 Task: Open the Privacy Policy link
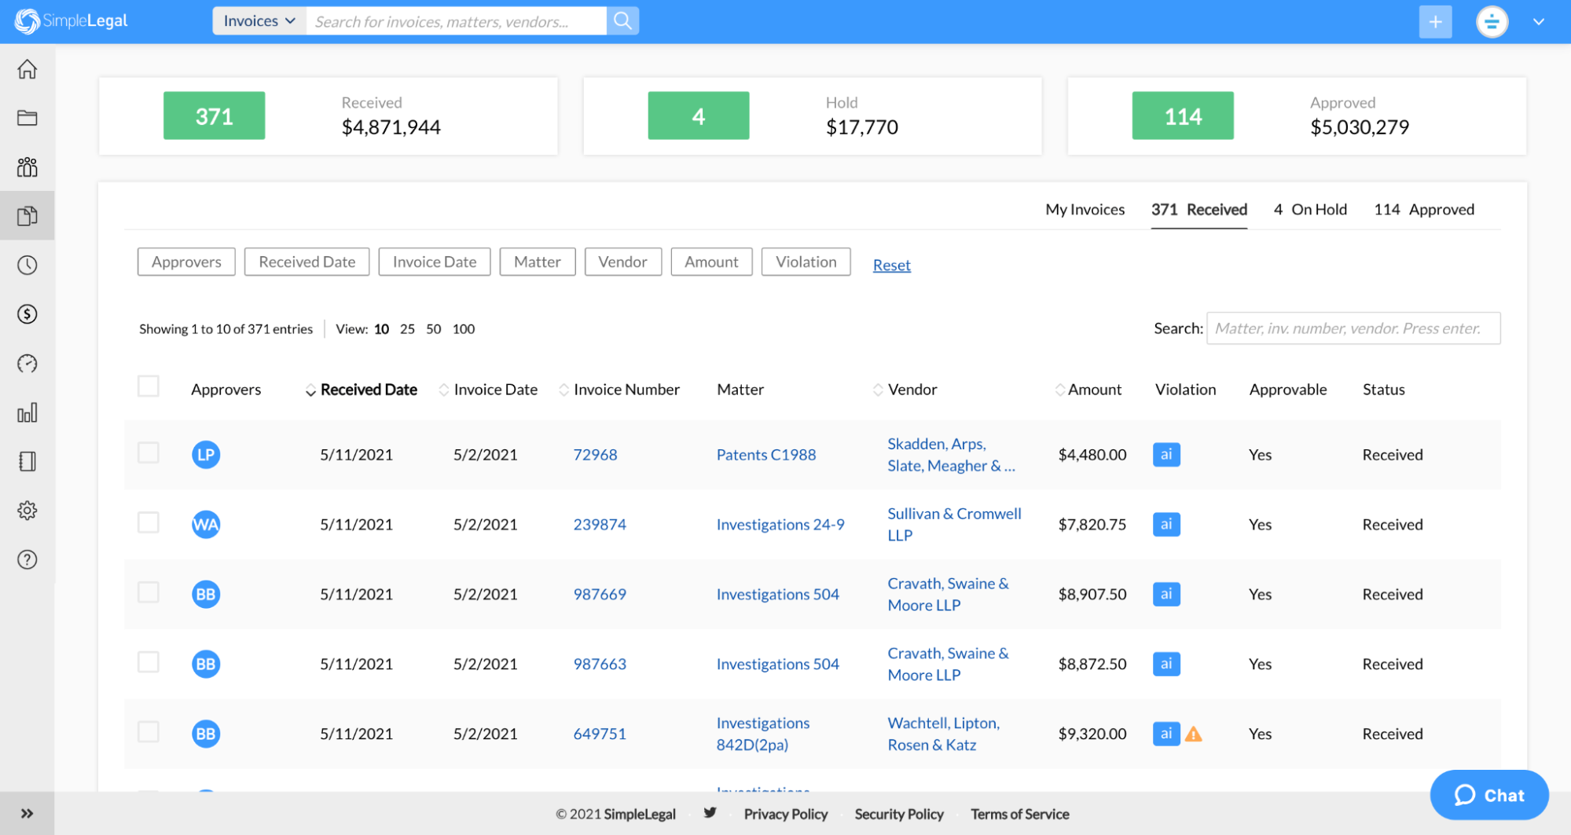[x=785, y=814]
